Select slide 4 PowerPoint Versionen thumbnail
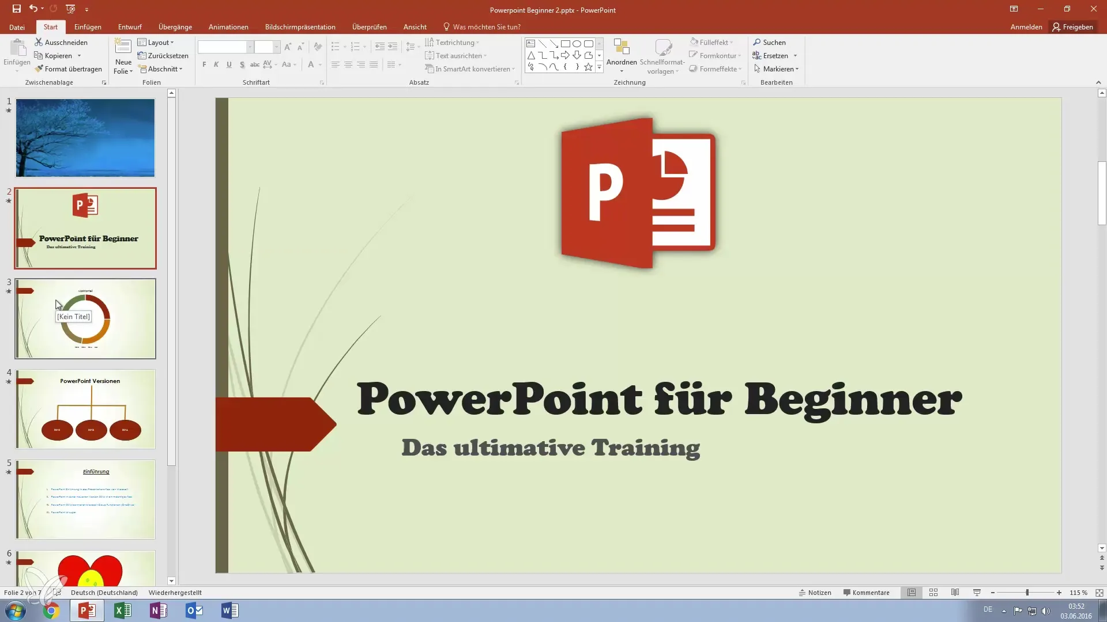This screenshot has width=1107, height=622. pos(85,409)
